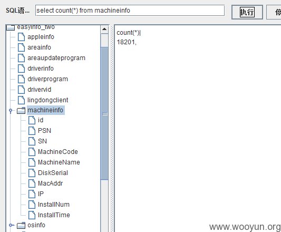The image size is (281, 232).
Task: Click into the SQL statement input field
Action: [130, 11]
